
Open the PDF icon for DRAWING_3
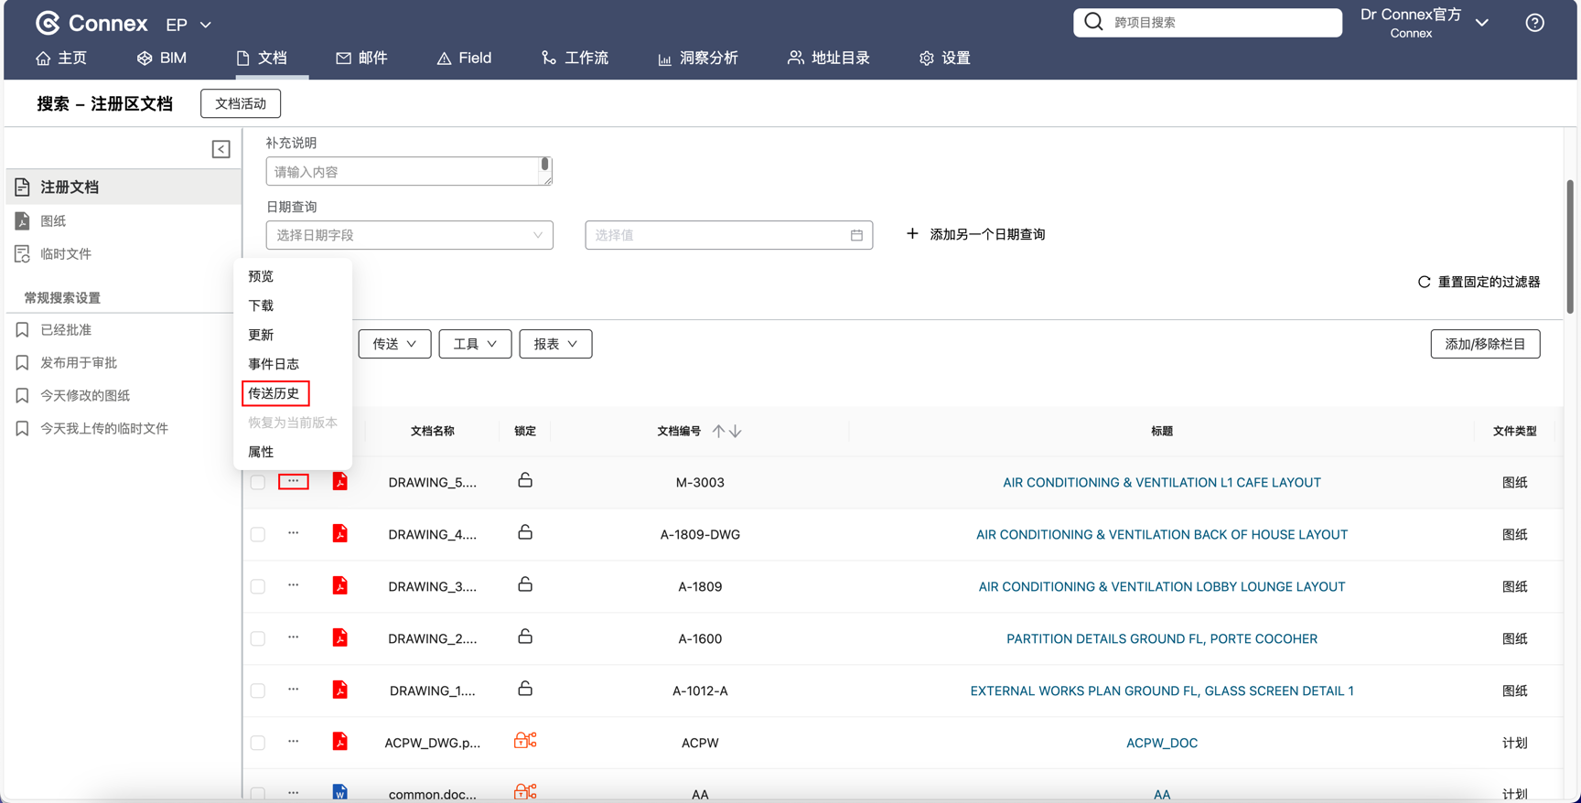click(x=340, y=585)
